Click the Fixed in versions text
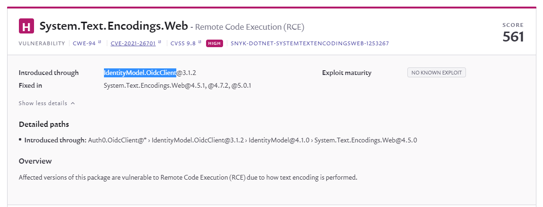 click(x=177, y=85)
